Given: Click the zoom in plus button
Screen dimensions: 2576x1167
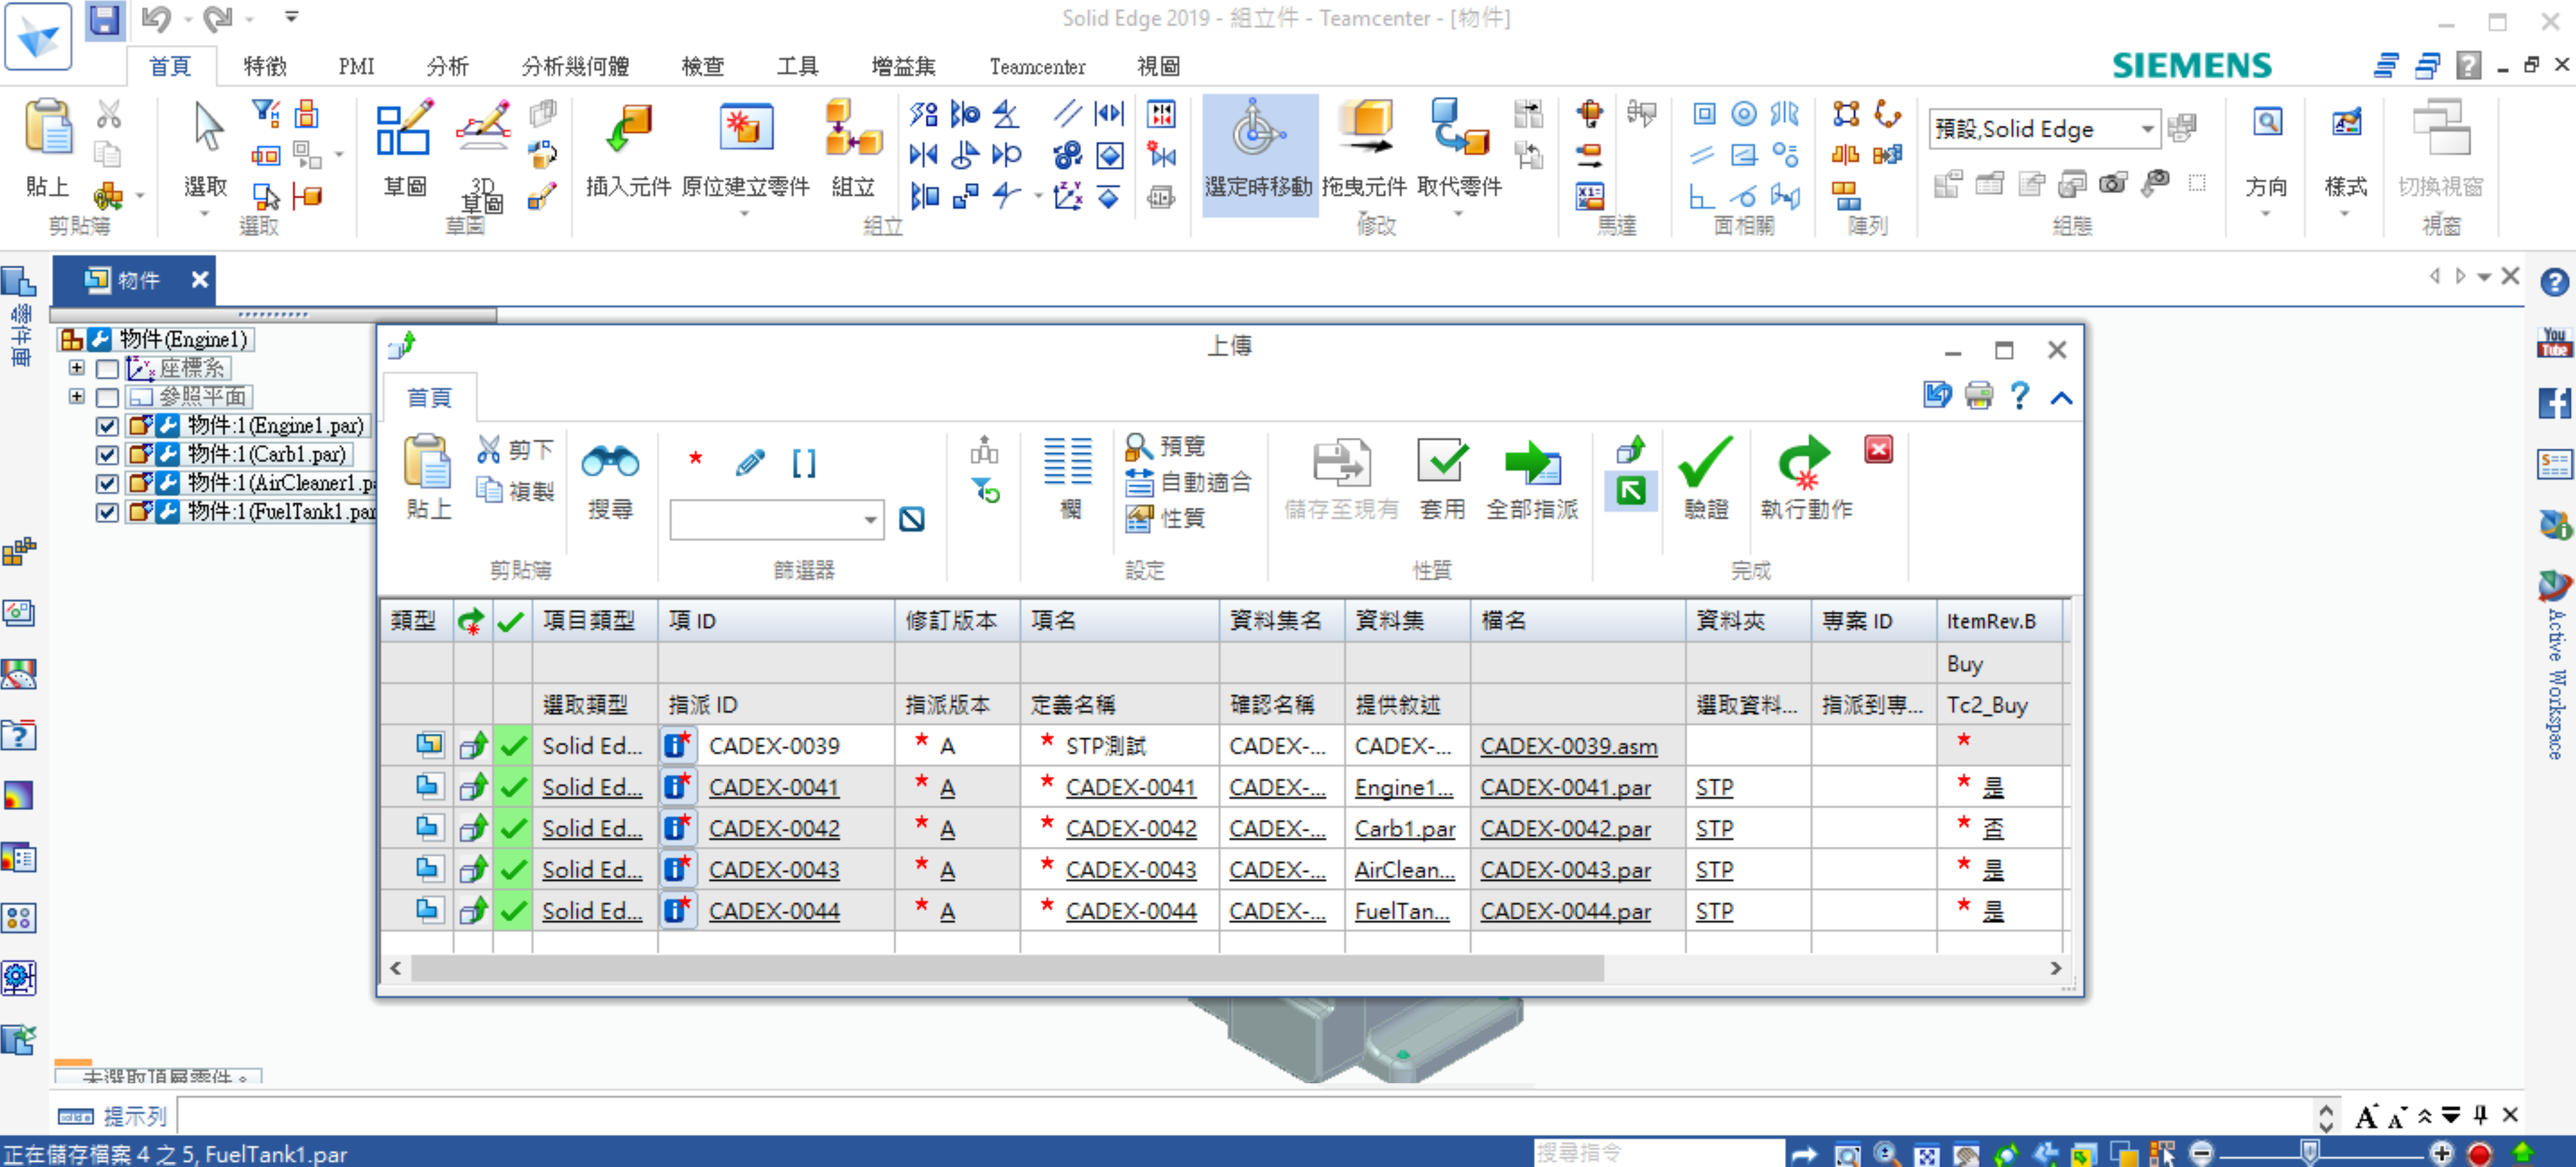Looking at the screenshot, I should pos(2442,1153).
